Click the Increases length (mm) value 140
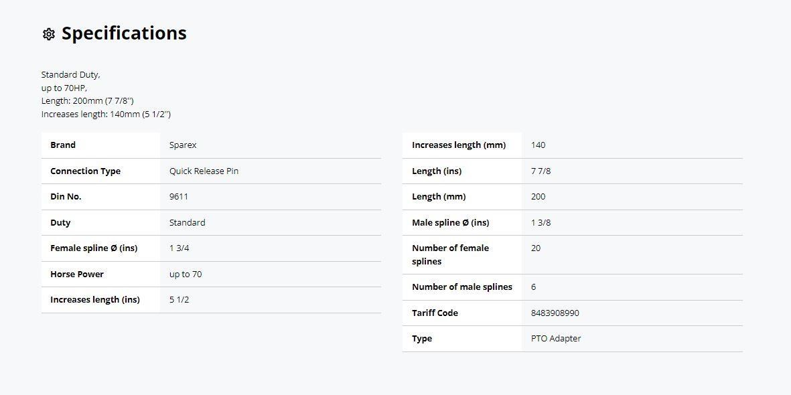Viewport: 791px width, 395px height. click(538, 145)
